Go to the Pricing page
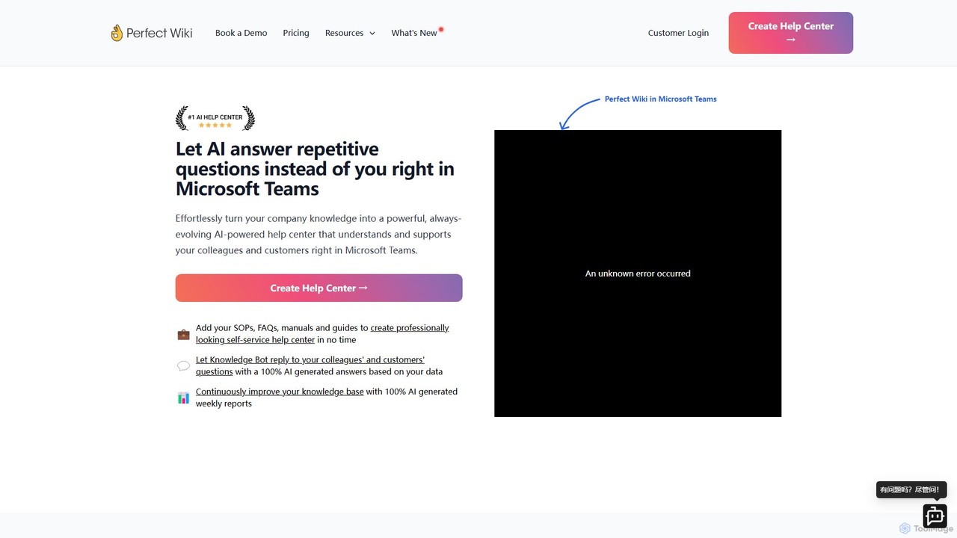 pos(296,33)
